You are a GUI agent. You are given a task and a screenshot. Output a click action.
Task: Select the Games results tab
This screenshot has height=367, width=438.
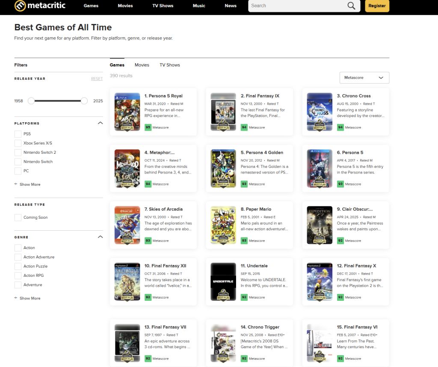point(117,65)
